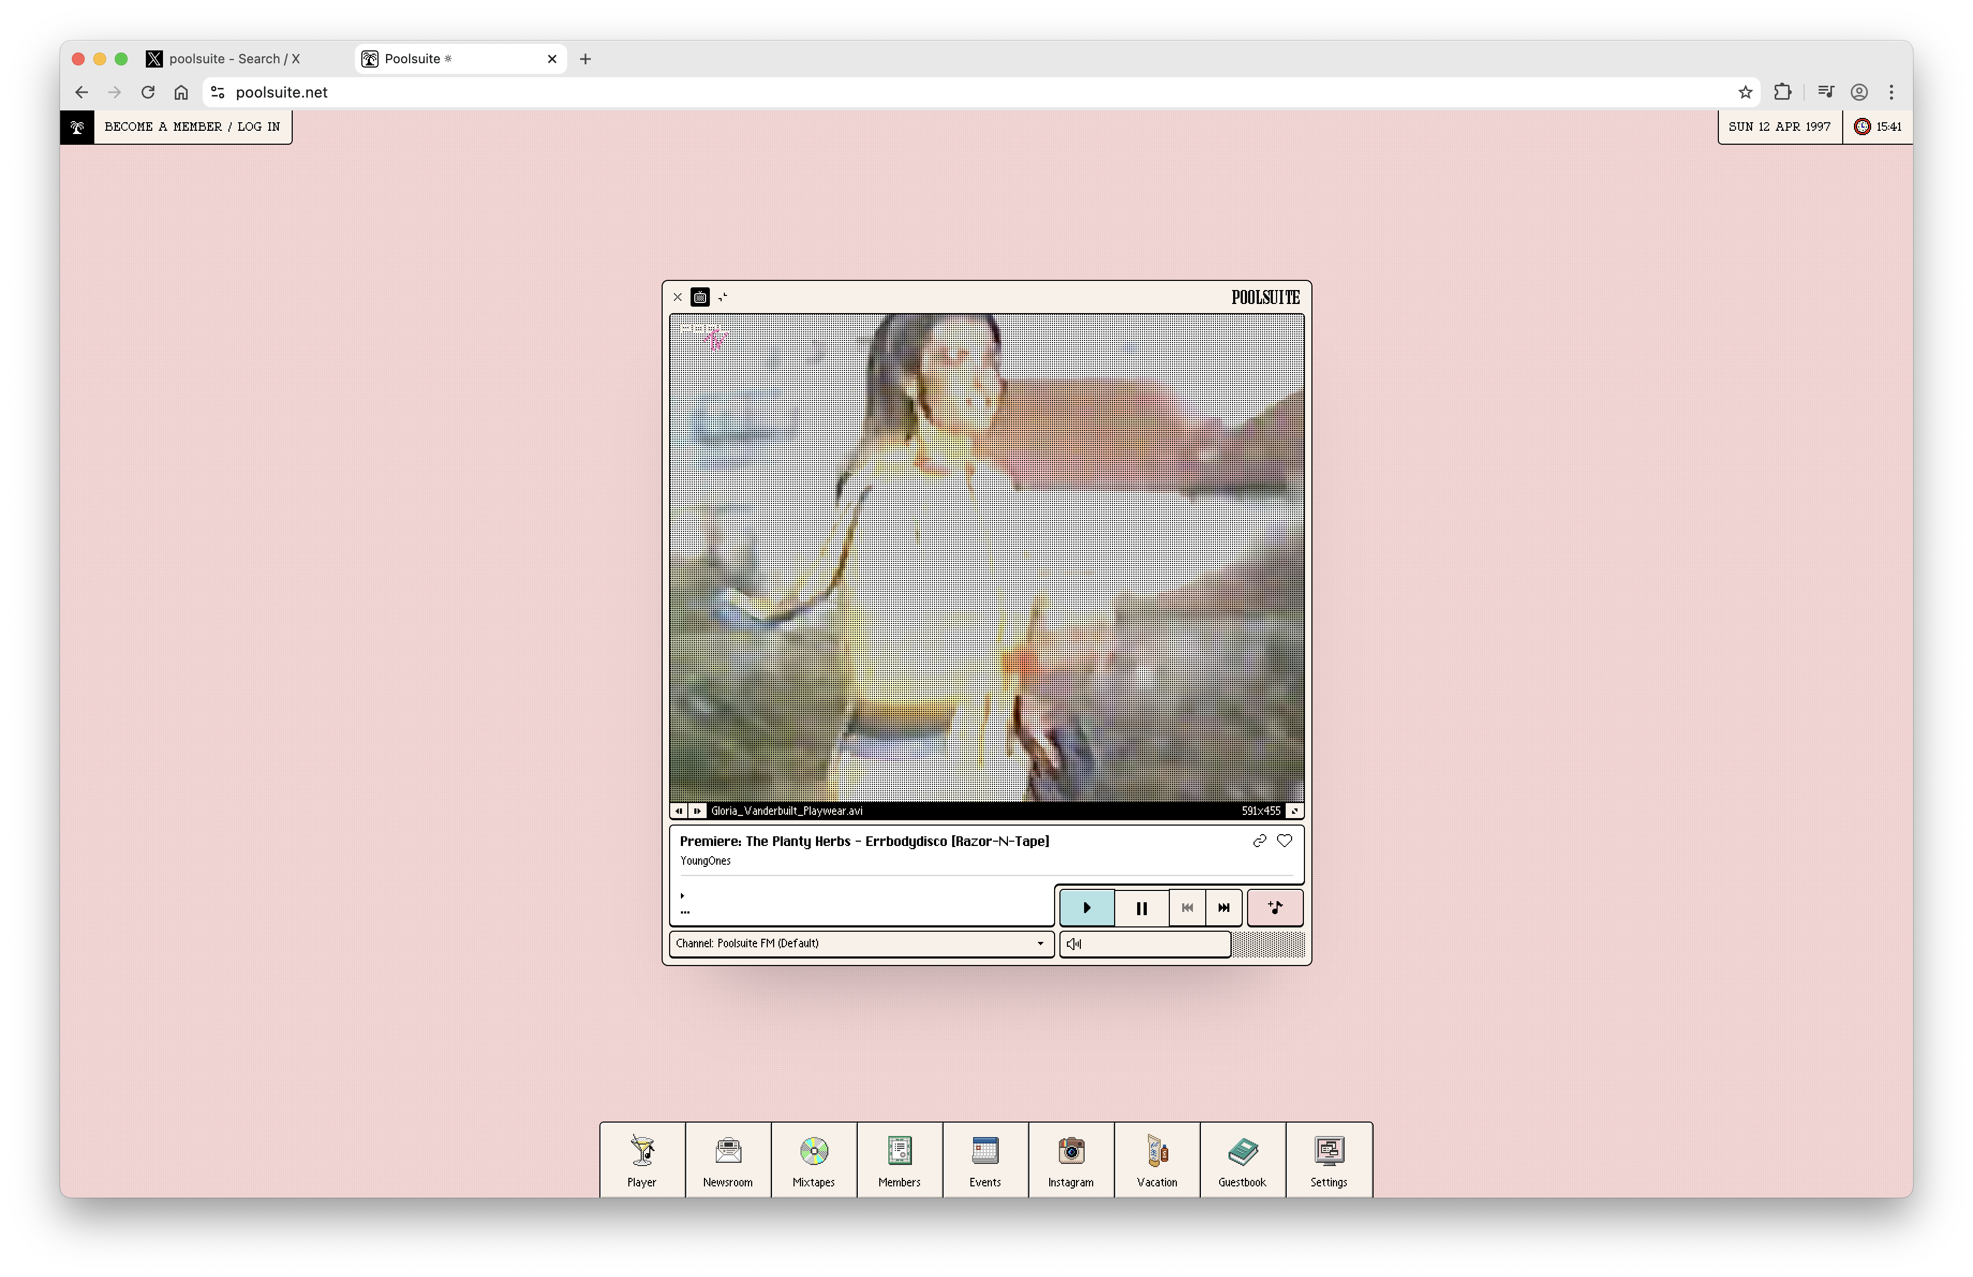Favorite the track with heart icon

coord(1284,840)
